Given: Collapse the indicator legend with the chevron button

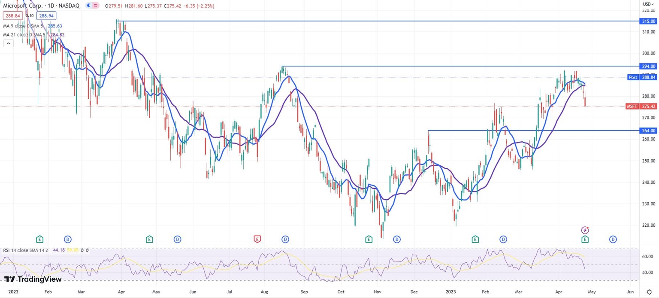Looking at the screenshot, I should tap(8, 43).
